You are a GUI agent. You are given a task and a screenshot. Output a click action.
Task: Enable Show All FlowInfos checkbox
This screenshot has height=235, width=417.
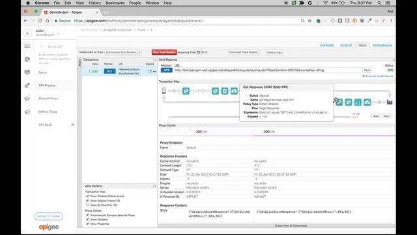[x=87, y=205]
